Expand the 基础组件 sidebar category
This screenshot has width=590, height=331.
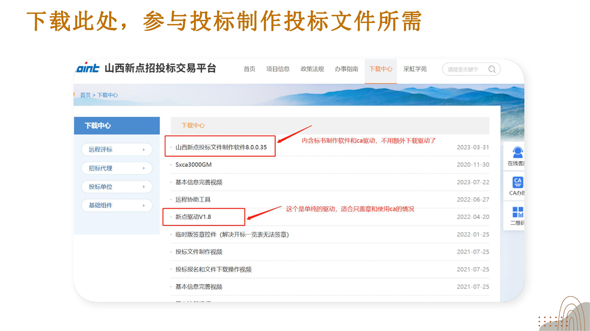(117, 205)
